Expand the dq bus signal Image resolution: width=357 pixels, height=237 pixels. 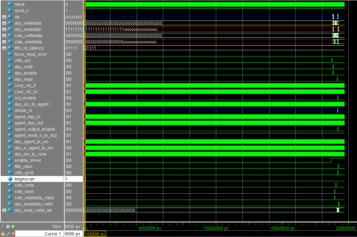coord(4,17)
